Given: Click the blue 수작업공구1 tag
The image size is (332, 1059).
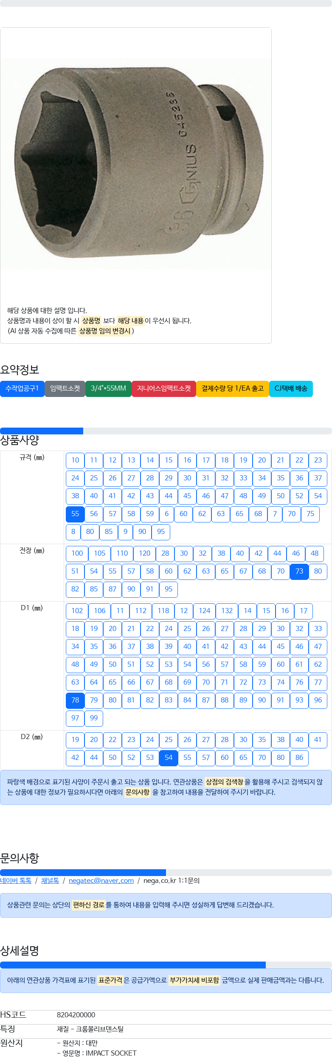Looking at the screenshot, I should click(x=22, y=388).
